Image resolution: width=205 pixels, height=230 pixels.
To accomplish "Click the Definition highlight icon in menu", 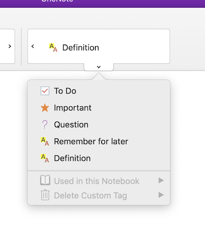I will tap(45, 158).
